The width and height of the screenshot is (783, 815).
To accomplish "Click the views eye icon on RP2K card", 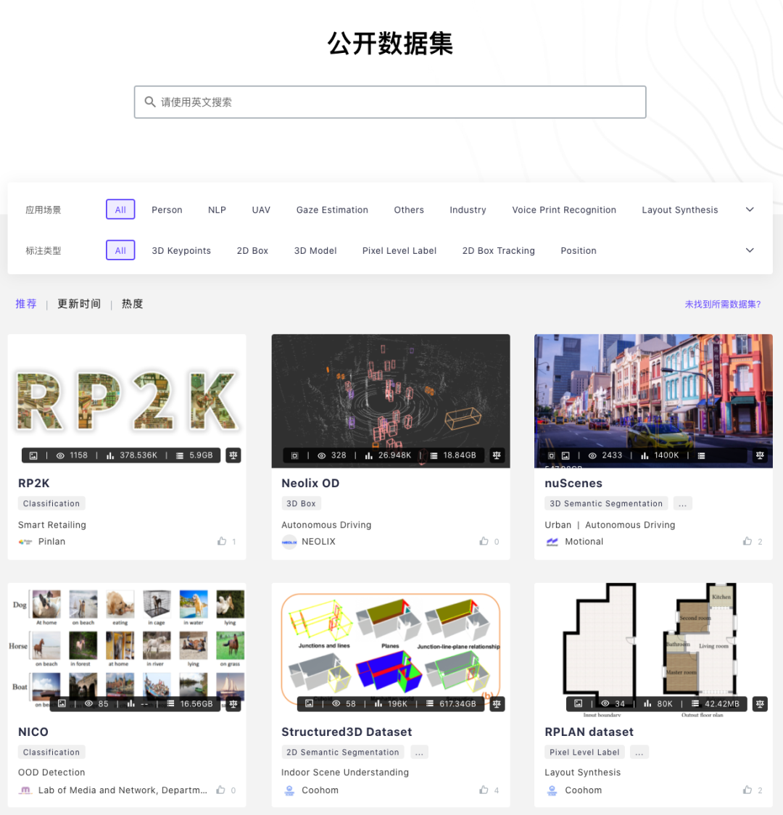I will tap(60, 455).
